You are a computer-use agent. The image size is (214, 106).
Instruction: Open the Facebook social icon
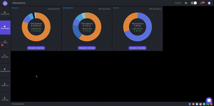(x=190, y=104)
